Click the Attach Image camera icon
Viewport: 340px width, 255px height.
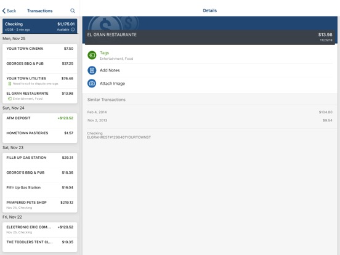click(x=92, y=83)
